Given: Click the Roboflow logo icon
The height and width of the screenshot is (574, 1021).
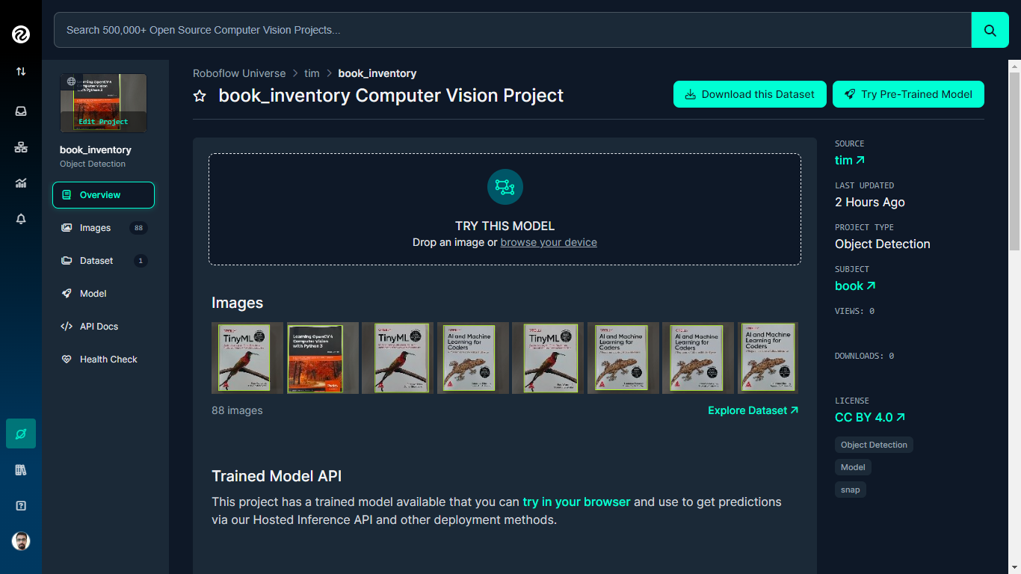Looking at the screenshot, I should pyautogui.click(x=21, y=34).
